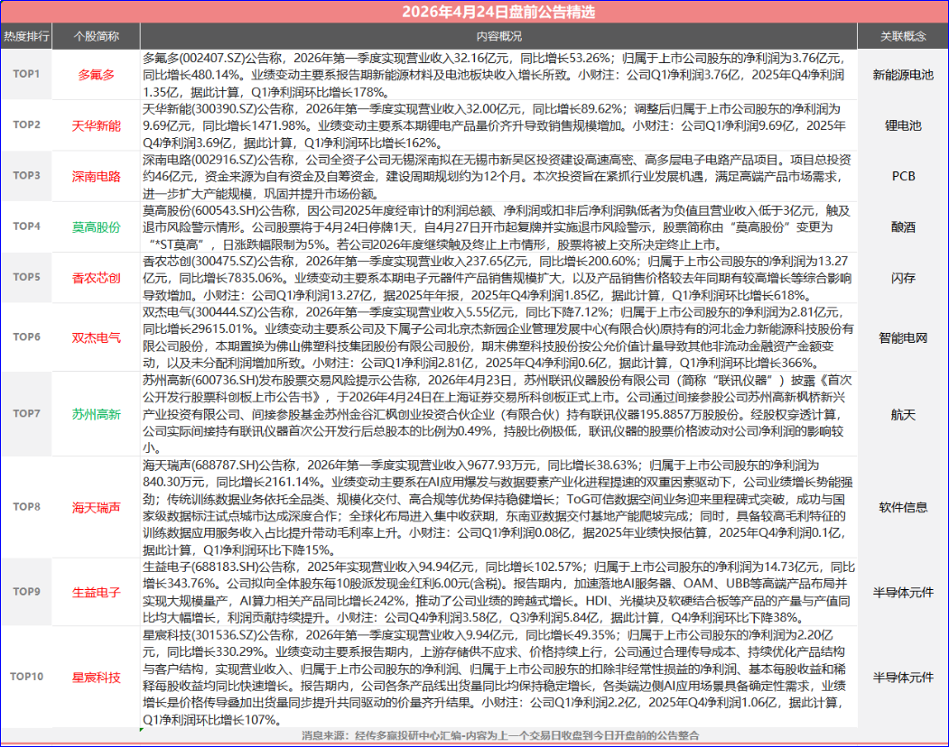The image size is (949, 747).
Task: Click the 星宸科技(301536.SZ) announcement summary
Action: [x=498, y=678]
